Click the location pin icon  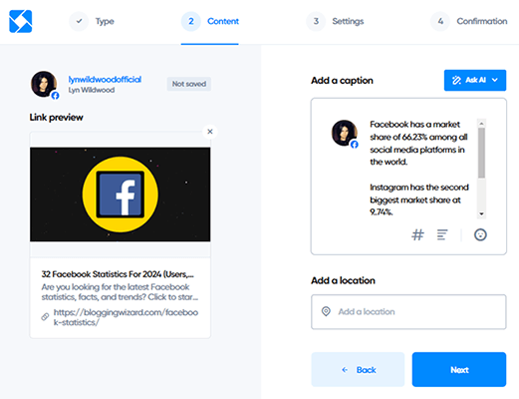click(326, 311)
